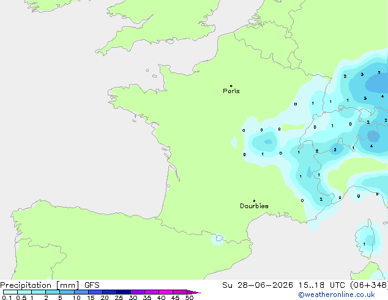Click the 50 legend scale label
388x300 pixels.
pos(189,298)
